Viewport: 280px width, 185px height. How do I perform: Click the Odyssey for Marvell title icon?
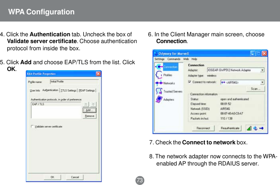click(156, 53)
